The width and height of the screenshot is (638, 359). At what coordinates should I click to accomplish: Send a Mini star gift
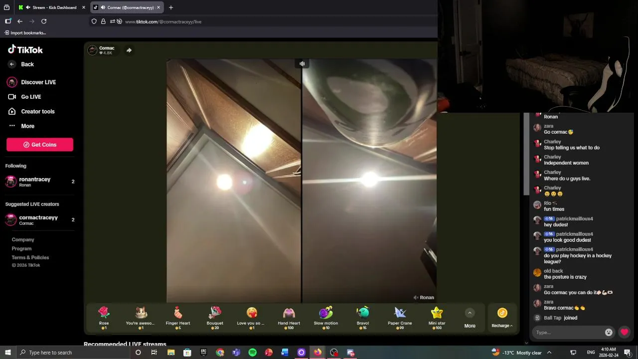pos(437,318)
